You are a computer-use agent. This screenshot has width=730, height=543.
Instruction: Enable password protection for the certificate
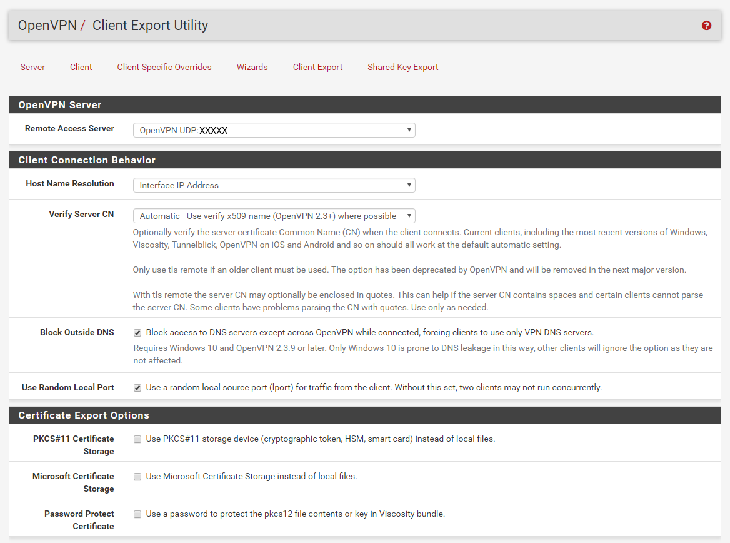click(137, 514)
